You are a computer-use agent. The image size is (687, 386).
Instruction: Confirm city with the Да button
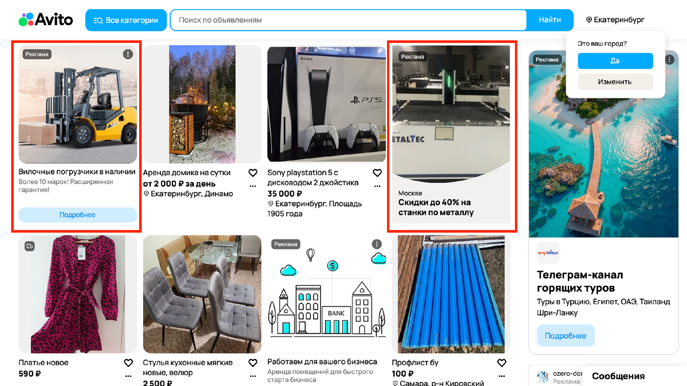pos(615,61)
